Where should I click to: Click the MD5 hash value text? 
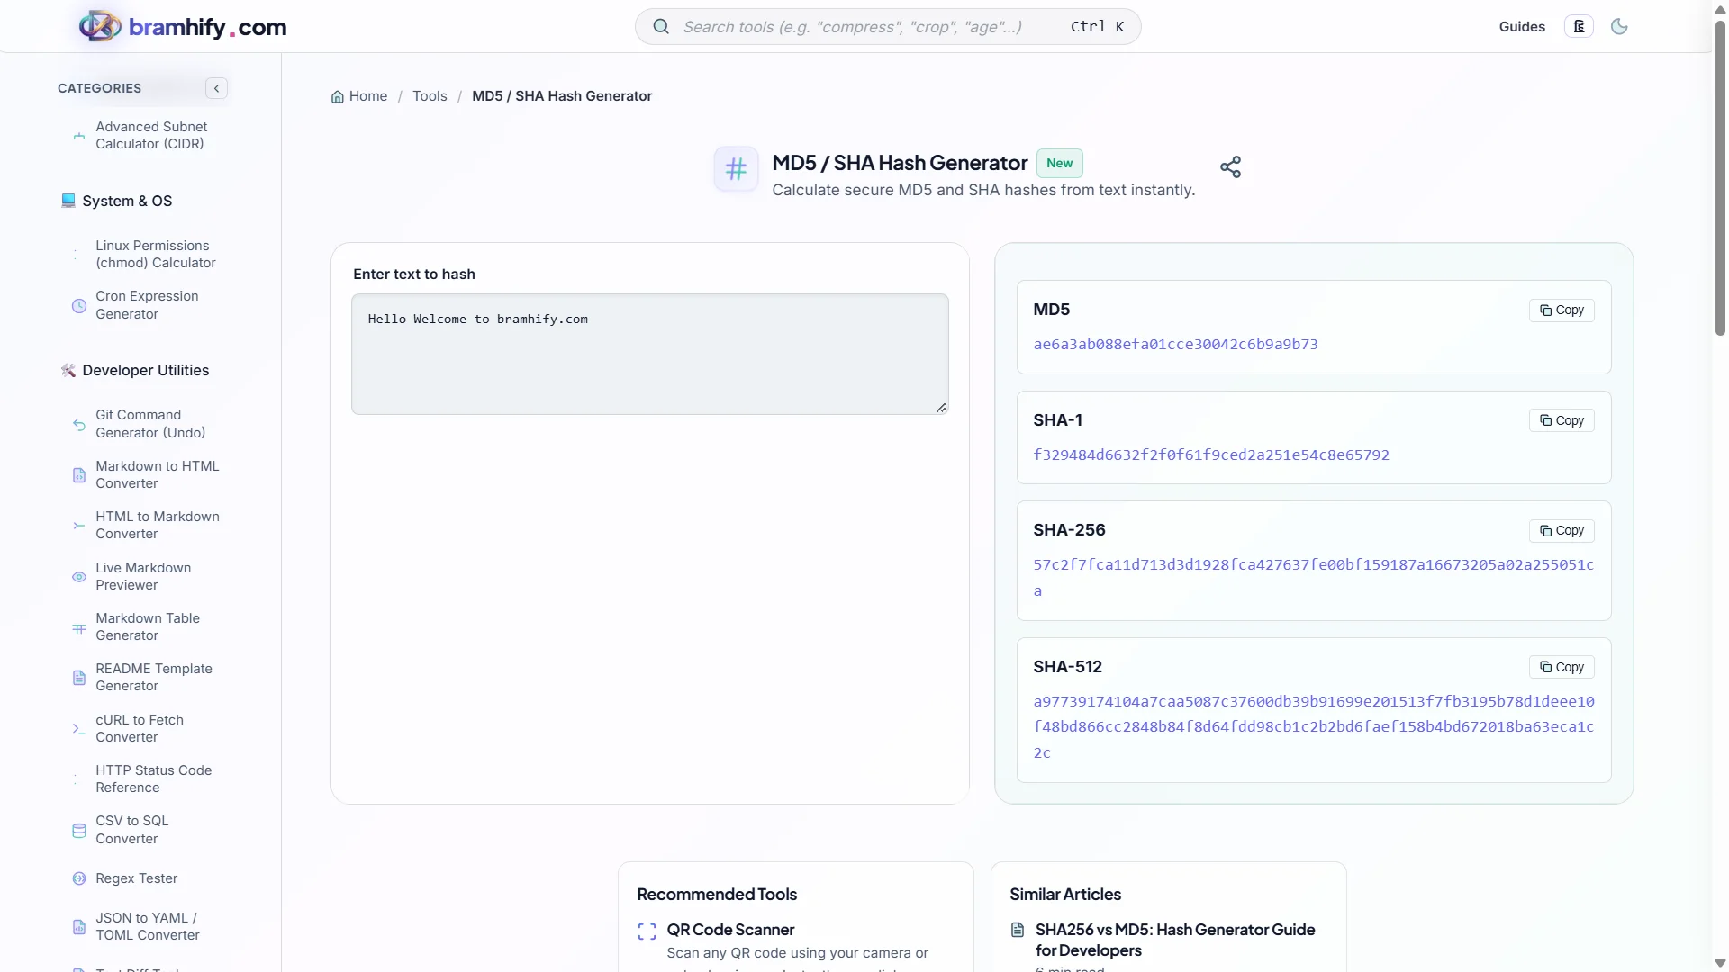[x=1175, y=345]
